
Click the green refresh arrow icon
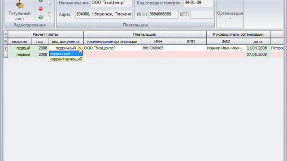click(x=41, y=17)
